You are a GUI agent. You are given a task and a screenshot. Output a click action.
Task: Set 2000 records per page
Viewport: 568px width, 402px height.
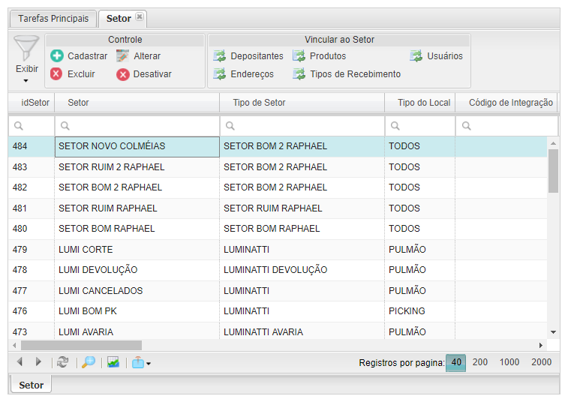click(541, 362)
